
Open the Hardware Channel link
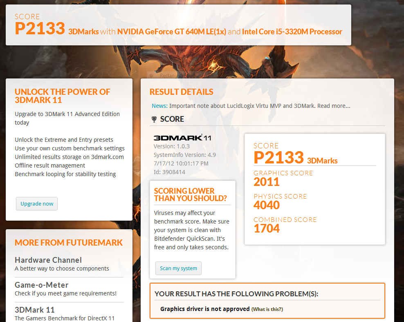(x=48, y=260)
